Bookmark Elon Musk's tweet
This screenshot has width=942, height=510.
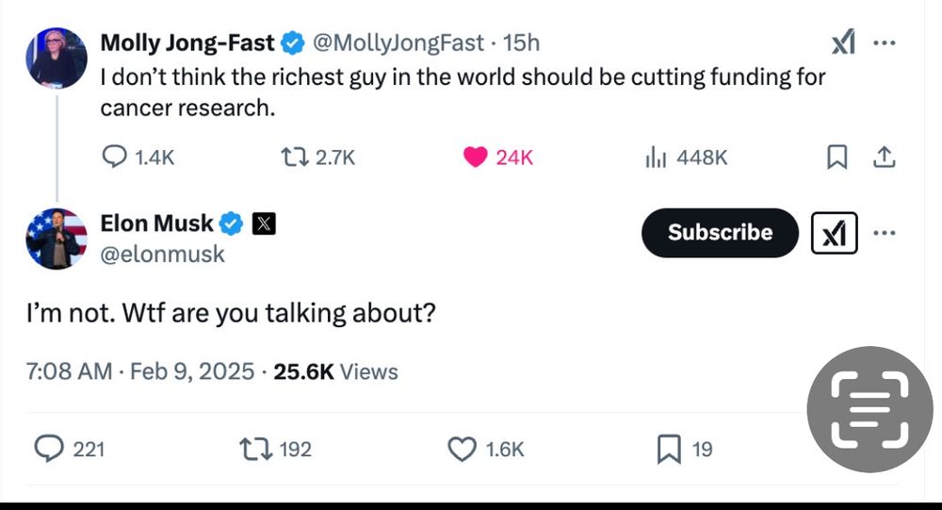tap(668, 450)
